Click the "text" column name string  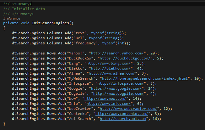point(80,33)
